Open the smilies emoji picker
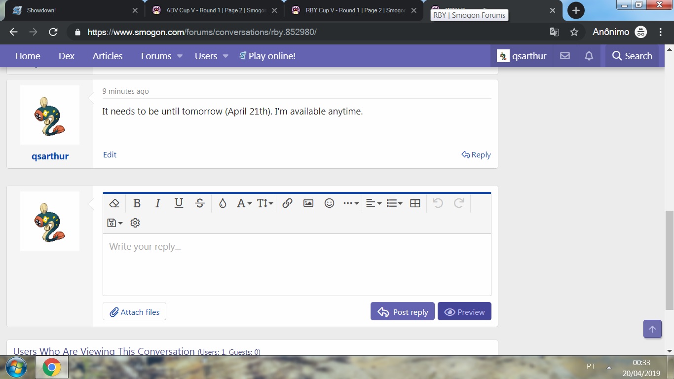Viewport: 674px width, 379px height. coord(329,203)
